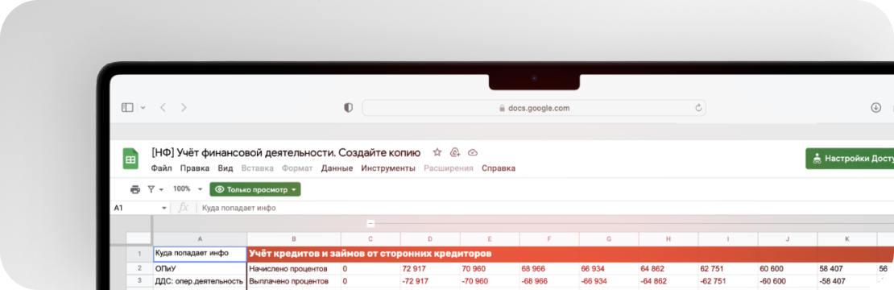Open the Данные menu
The height and width of the screenshot is (290, 894).
[x=337, y=168]
